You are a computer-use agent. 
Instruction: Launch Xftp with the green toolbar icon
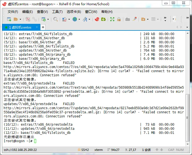pos(104,19)
